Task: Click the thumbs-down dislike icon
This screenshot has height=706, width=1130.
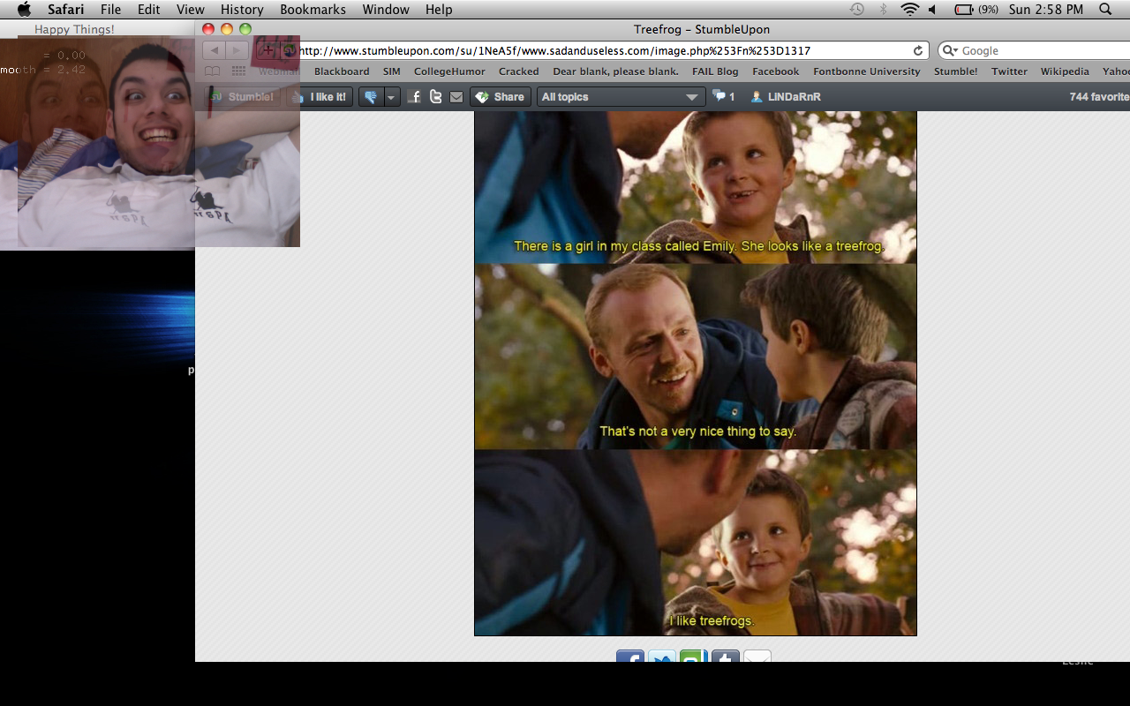Action: point(371,97)
